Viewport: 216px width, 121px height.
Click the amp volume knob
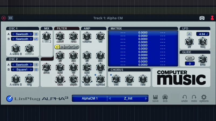pos(87,36)
